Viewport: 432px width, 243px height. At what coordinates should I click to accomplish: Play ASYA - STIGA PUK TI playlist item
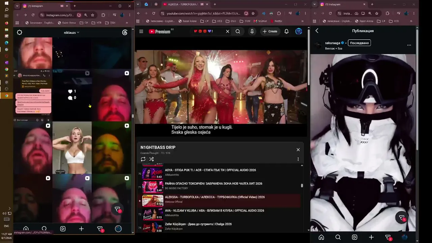[x=219, y=173]
